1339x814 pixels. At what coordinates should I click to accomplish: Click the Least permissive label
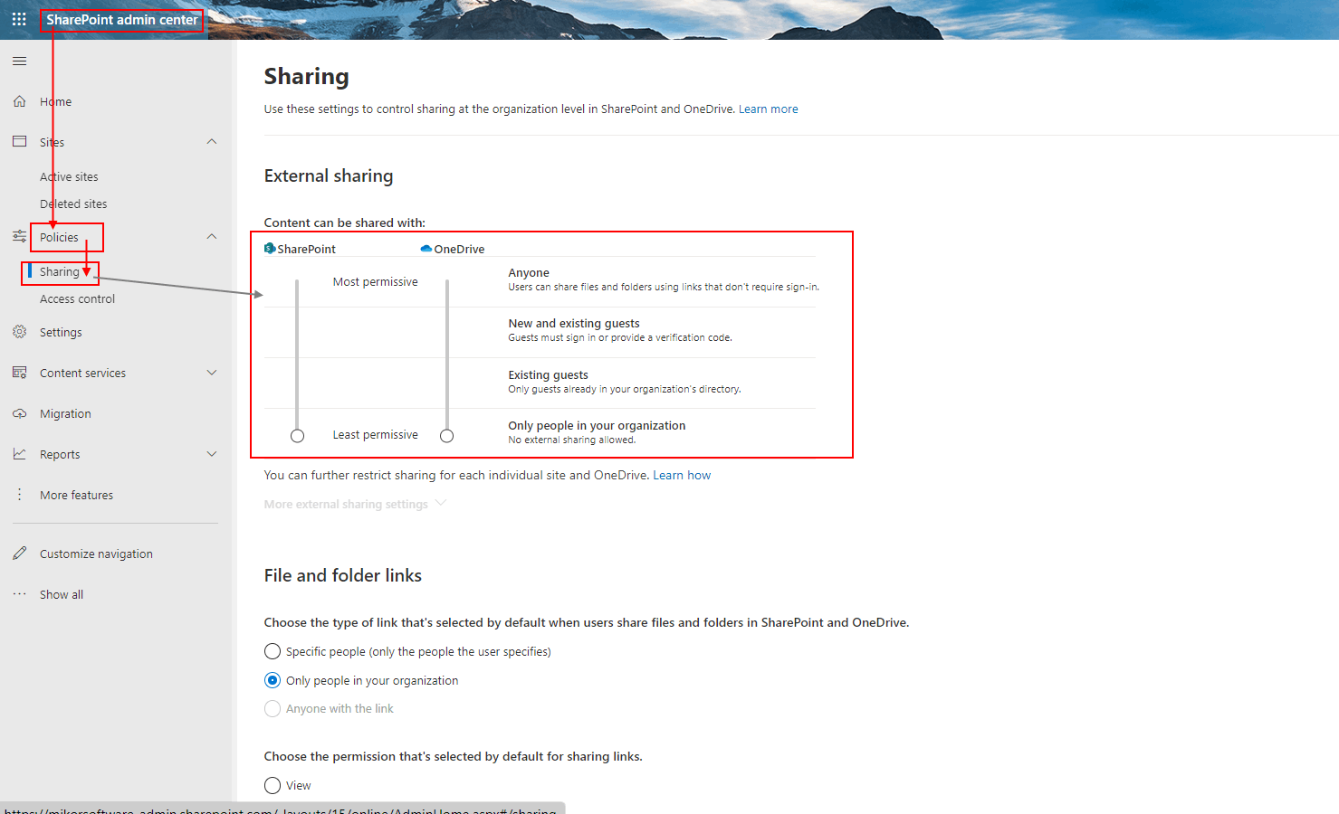click(375, 435)
